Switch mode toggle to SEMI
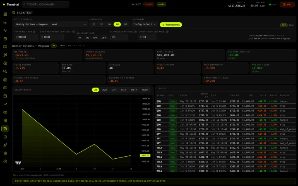Viewport: 298px width, 186px height. 291,25
